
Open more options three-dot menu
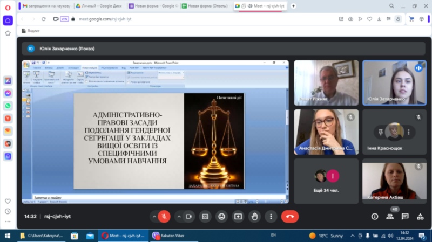point(271,216)
